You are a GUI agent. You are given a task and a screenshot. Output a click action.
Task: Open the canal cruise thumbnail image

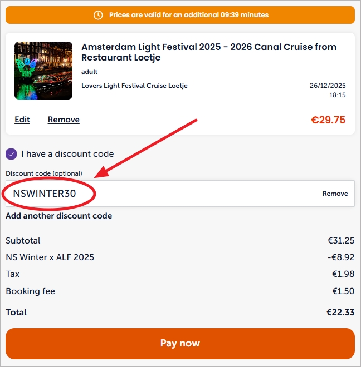43,71
